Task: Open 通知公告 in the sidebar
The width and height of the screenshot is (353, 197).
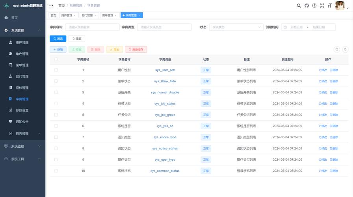Action: [22, 122]
